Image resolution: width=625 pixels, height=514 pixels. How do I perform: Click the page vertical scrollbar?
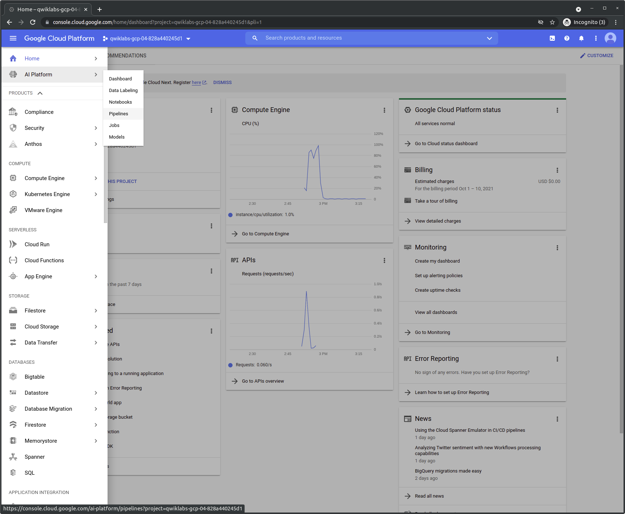pyautogui.click(x=621, y=249)
